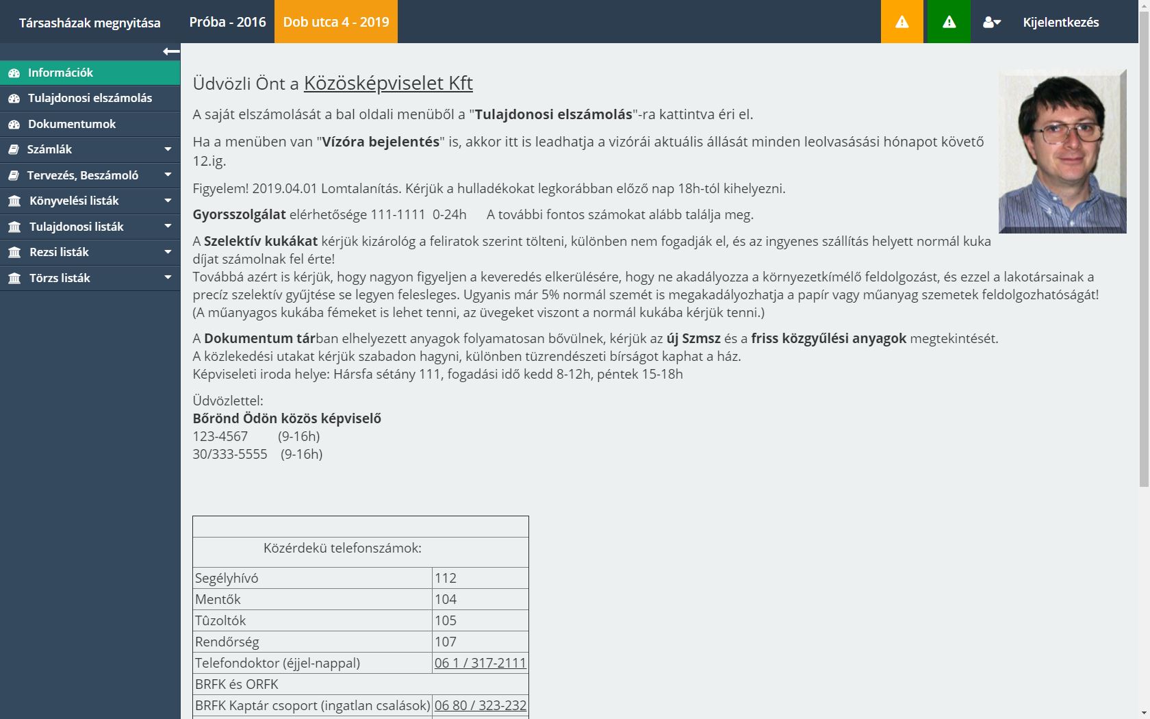Screen dimensions: 1150x719
Task: Click the Kijelentkezés logout button
Action: [x=1060, y=22]
